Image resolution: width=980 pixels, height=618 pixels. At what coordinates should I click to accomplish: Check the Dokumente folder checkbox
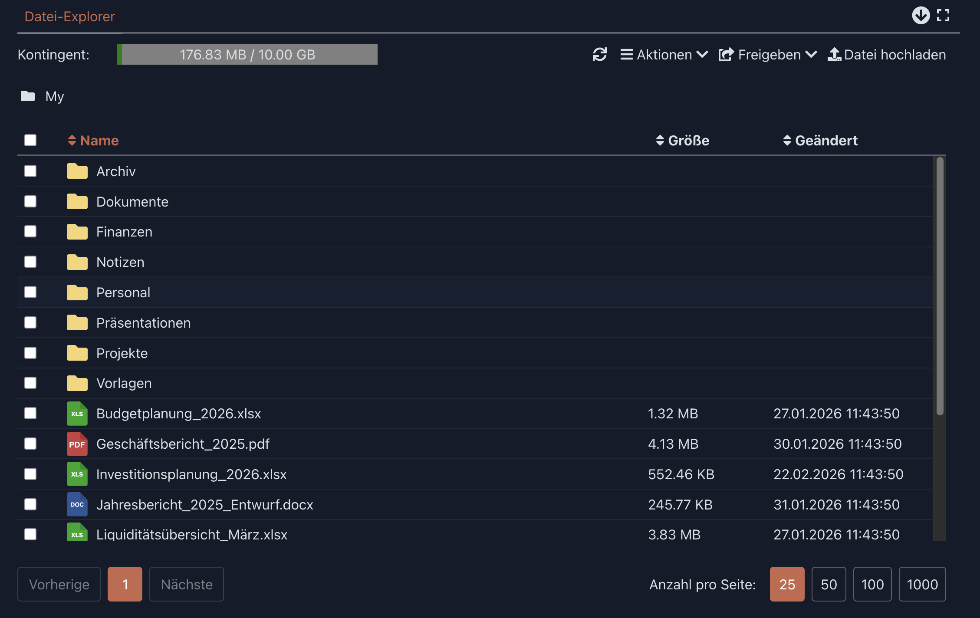[30, 201]
